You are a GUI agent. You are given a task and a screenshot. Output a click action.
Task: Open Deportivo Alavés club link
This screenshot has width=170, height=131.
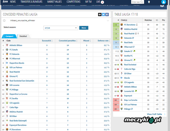[17, 63]
